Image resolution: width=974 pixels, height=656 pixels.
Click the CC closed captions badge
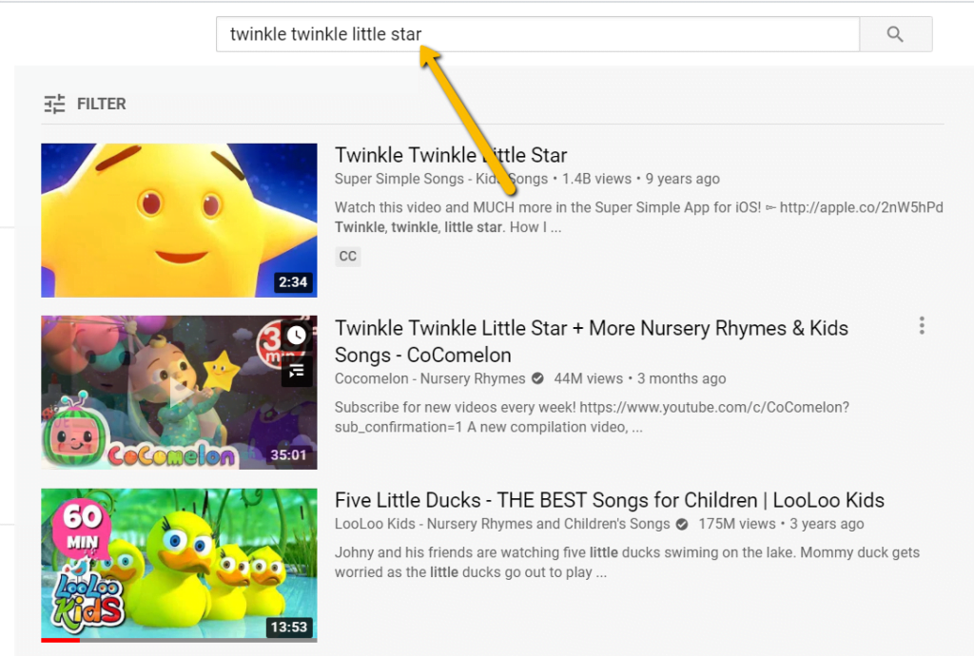click(x=348, y=257)
